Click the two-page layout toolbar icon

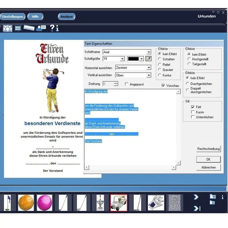[x=8, y=28]
